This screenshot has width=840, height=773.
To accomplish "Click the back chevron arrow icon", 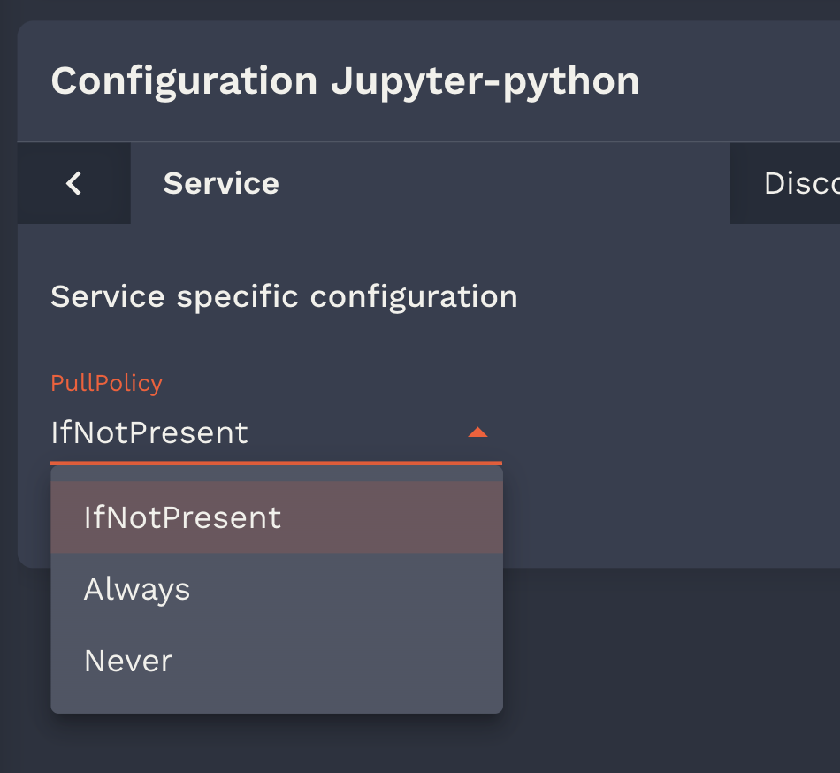I will point(74,184).
